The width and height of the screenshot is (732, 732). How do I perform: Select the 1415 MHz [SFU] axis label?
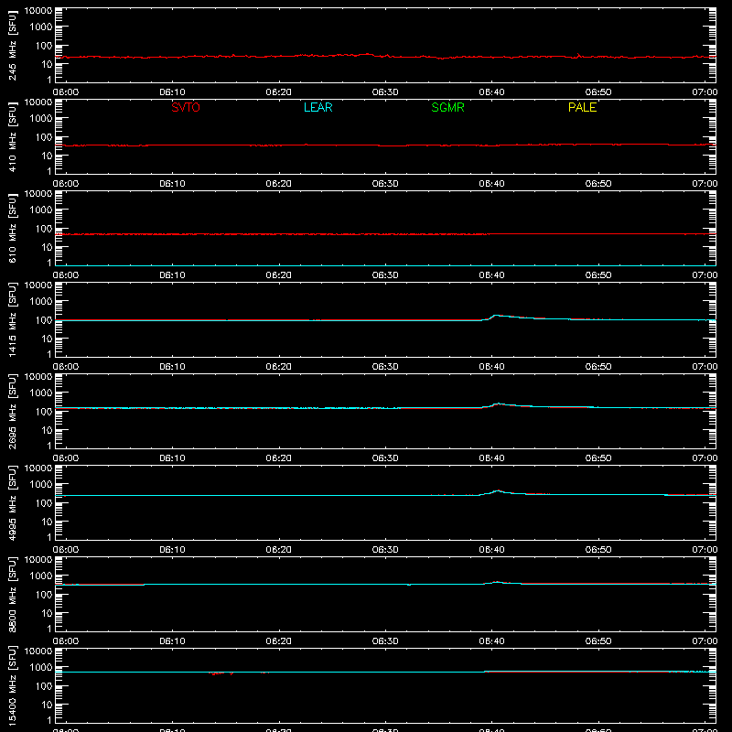tap(13, 319)
